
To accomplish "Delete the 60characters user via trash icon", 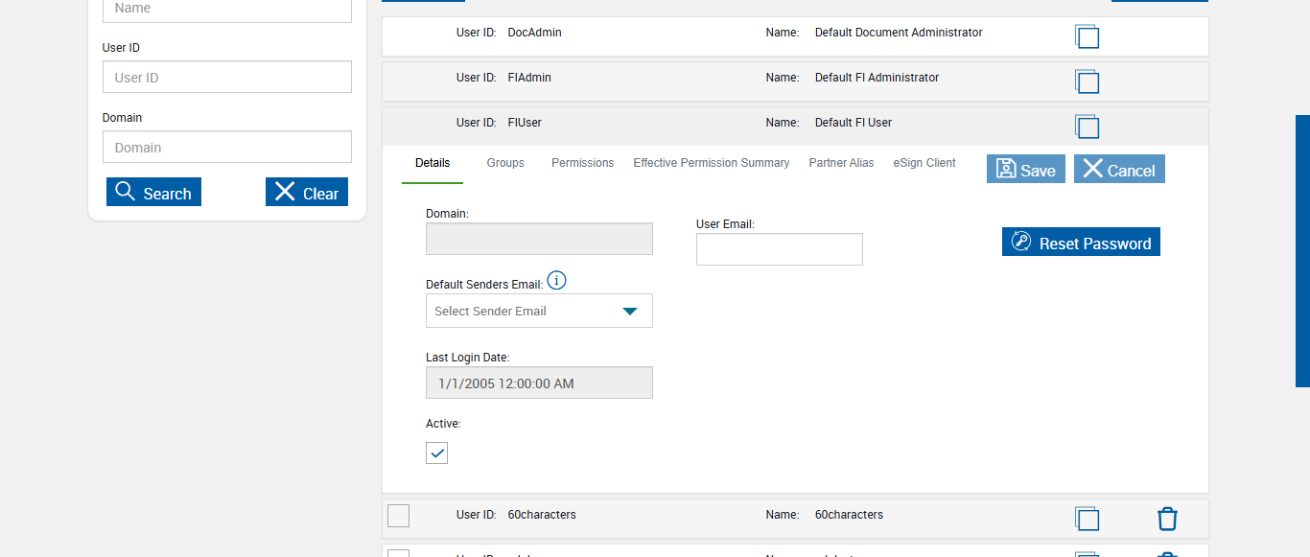I will 1166,519.
